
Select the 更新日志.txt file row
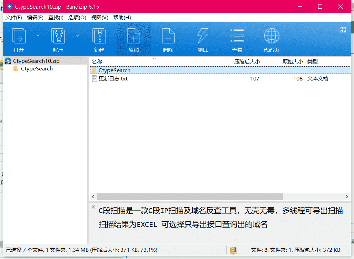220,79
